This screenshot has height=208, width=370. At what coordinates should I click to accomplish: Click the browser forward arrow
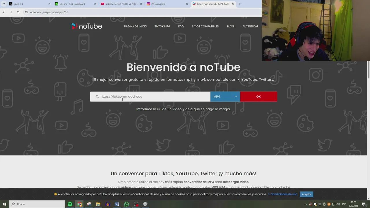(11, 12)
